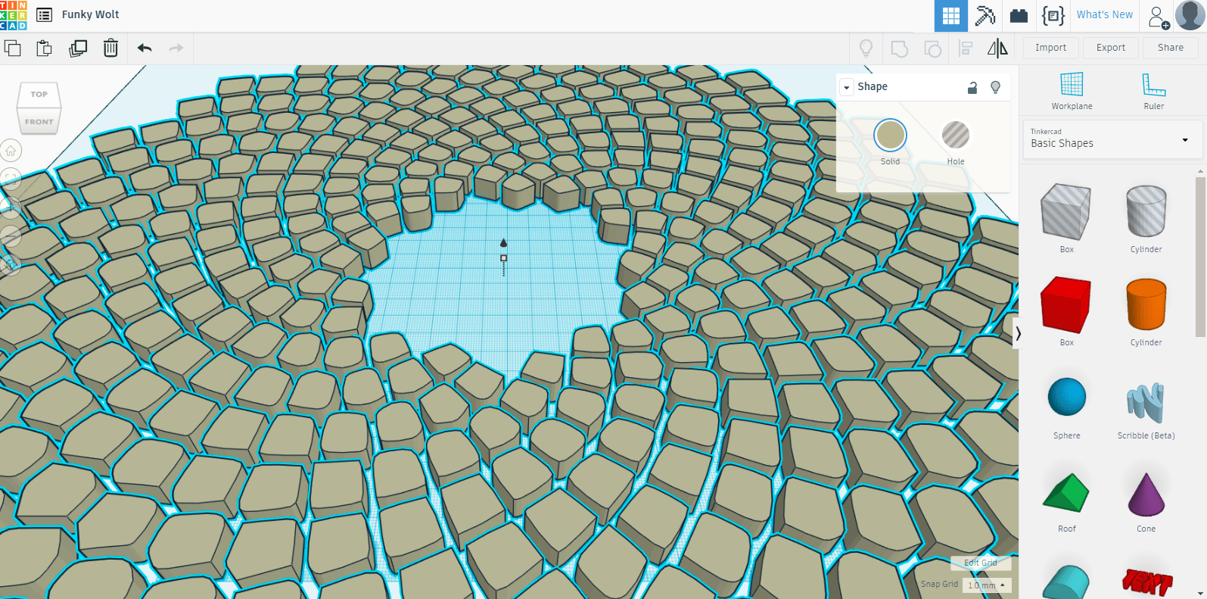Open Bricks mode icon
Screen dimensions: 1207x599
(1019, 16)
